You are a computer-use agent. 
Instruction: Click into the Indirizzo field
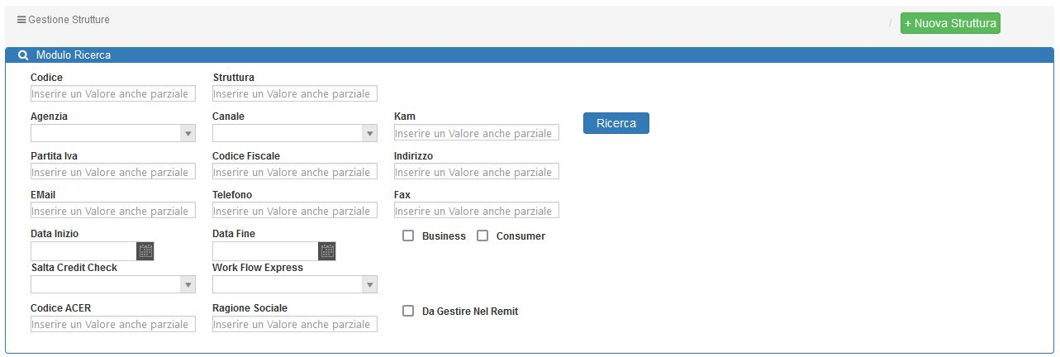(477, 172)
